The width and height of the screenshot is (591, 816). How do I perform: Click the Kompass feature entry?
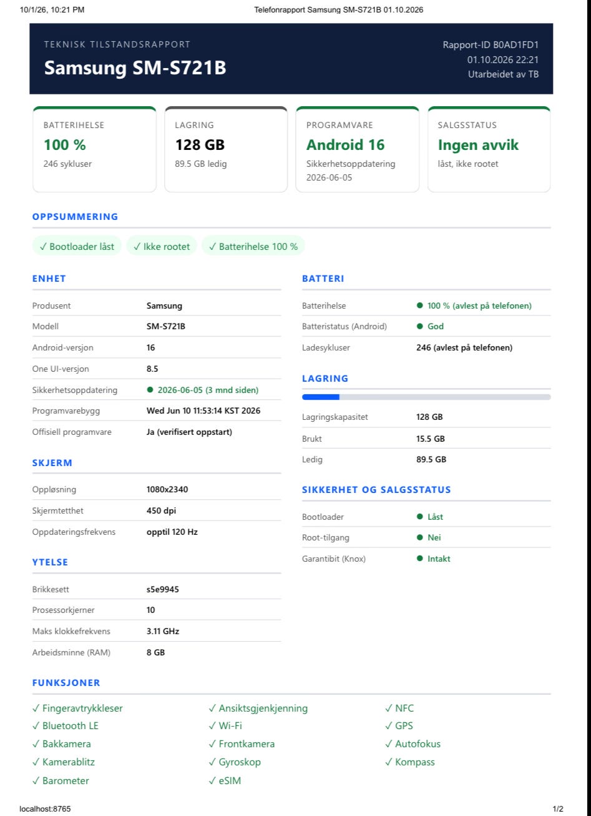[410, 762]
